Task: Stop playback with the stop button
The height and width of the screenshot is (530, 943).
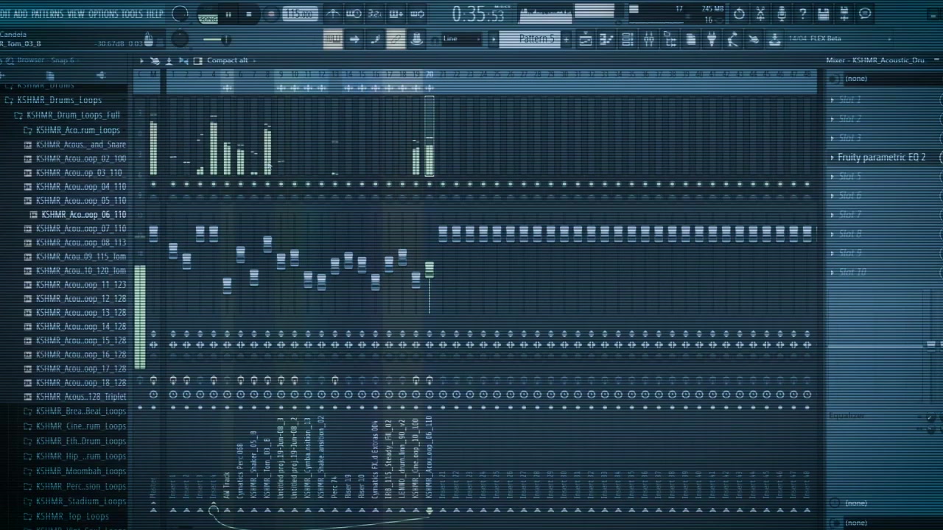Action: [x=248, y=15]
